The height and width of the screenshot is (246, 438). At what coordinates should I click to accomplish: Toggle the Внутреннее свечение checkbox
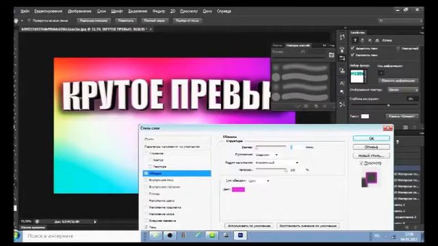click(146, 187)
